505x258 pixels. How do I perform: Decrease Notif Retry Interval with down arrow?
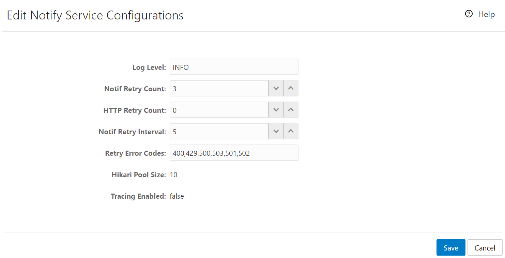click(x=276, y=132)
